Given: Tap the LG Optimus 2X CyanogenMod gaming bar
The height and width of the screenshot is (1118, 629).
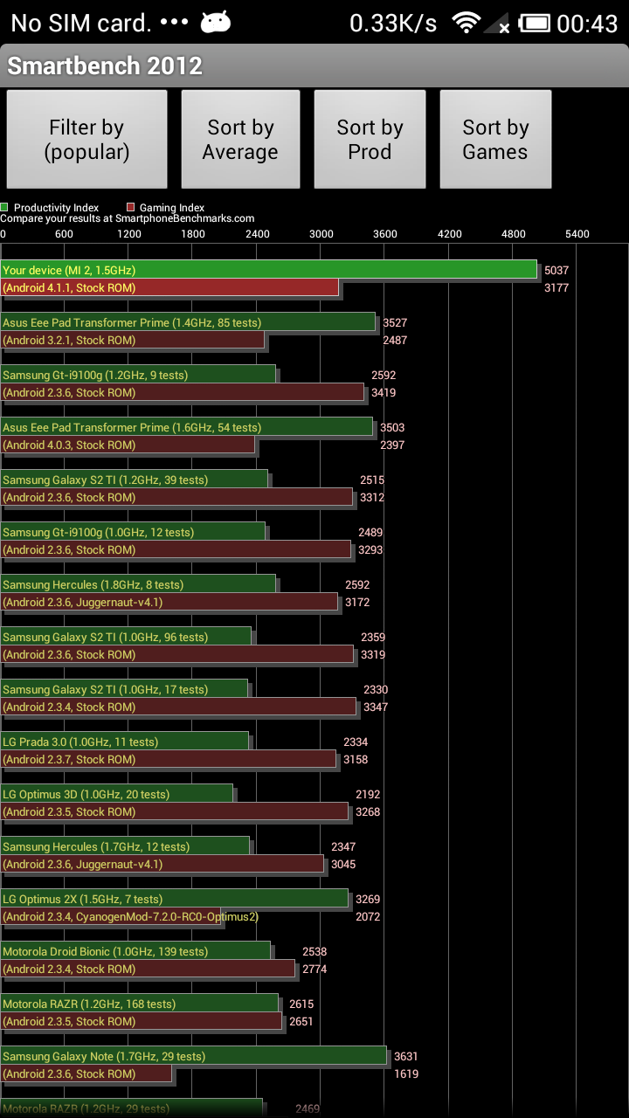Looking at the screenshot, I should 112,916.
